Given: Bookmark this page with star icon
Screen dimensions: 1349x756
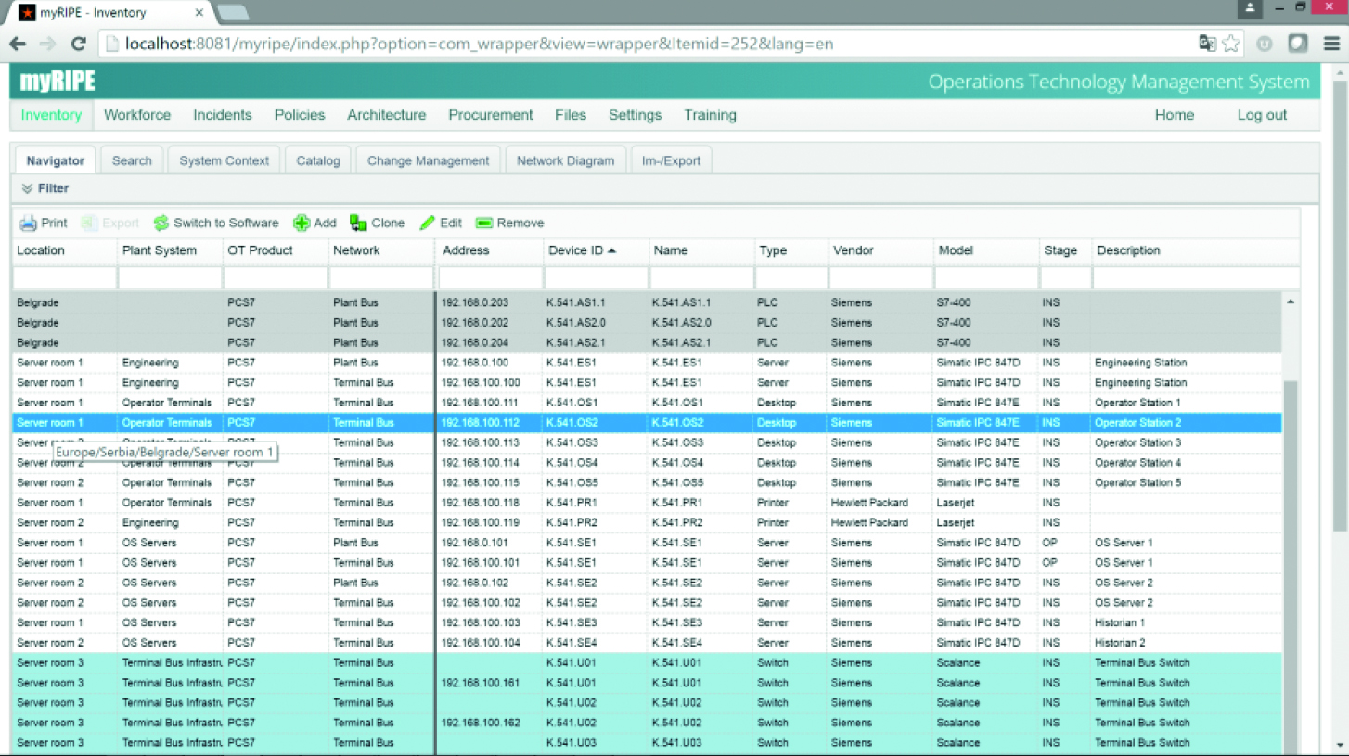Looking at the screenshot, I should pos(1231,44).
